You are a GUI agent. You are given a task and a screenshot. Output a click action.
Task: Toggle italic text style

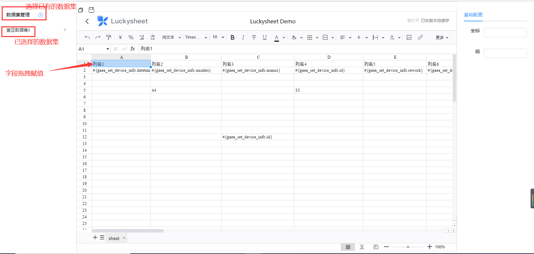tap(243, 37)
